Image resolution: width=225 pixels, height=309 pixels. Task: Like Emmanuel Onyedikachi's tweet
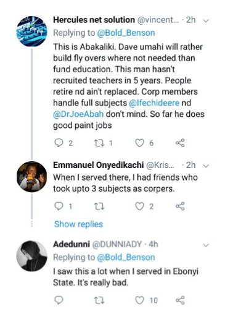[x=139, y=206]
